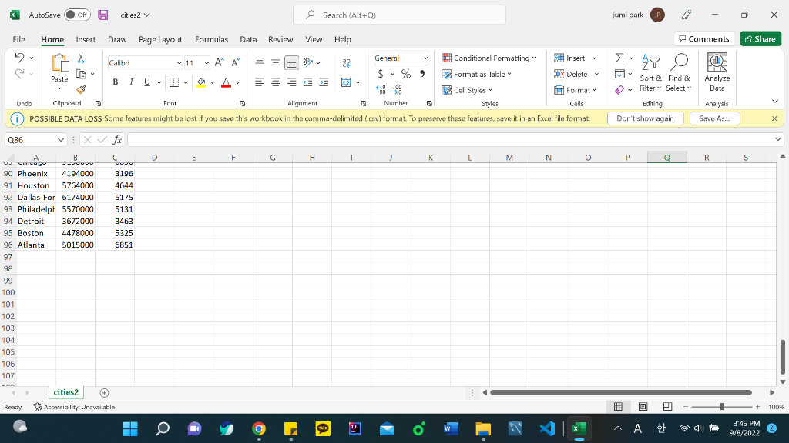Viewport: 789px width, 443px height.
Task: Toggle the AutoSave switch
Action: (x=77, y=15)
